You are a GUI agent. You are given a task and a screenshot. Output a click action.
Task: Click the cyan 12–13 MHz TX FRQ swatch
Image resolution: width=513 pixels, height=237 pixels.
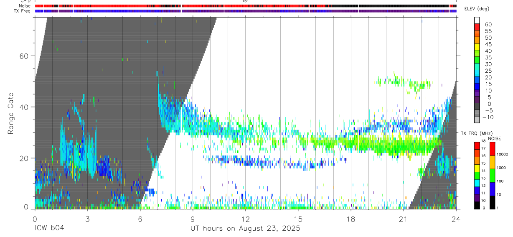click(x=477, y=183)
